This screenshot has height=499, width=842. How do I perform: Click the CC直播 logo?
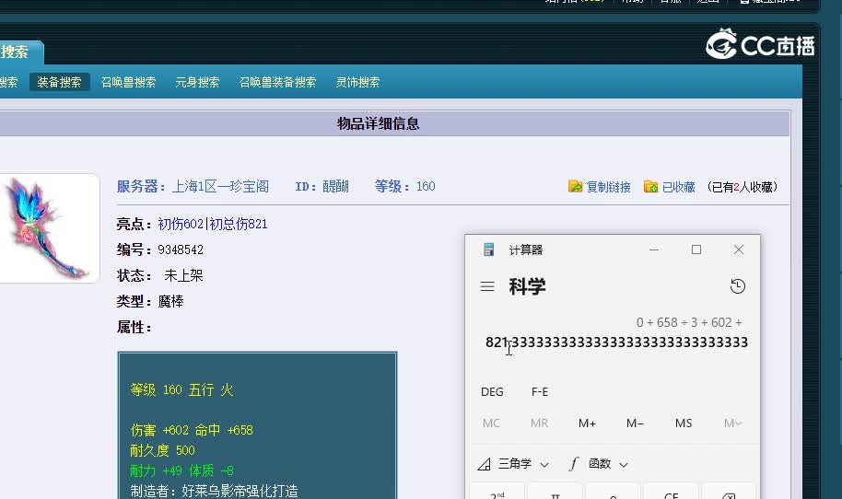tap(760, 44)
